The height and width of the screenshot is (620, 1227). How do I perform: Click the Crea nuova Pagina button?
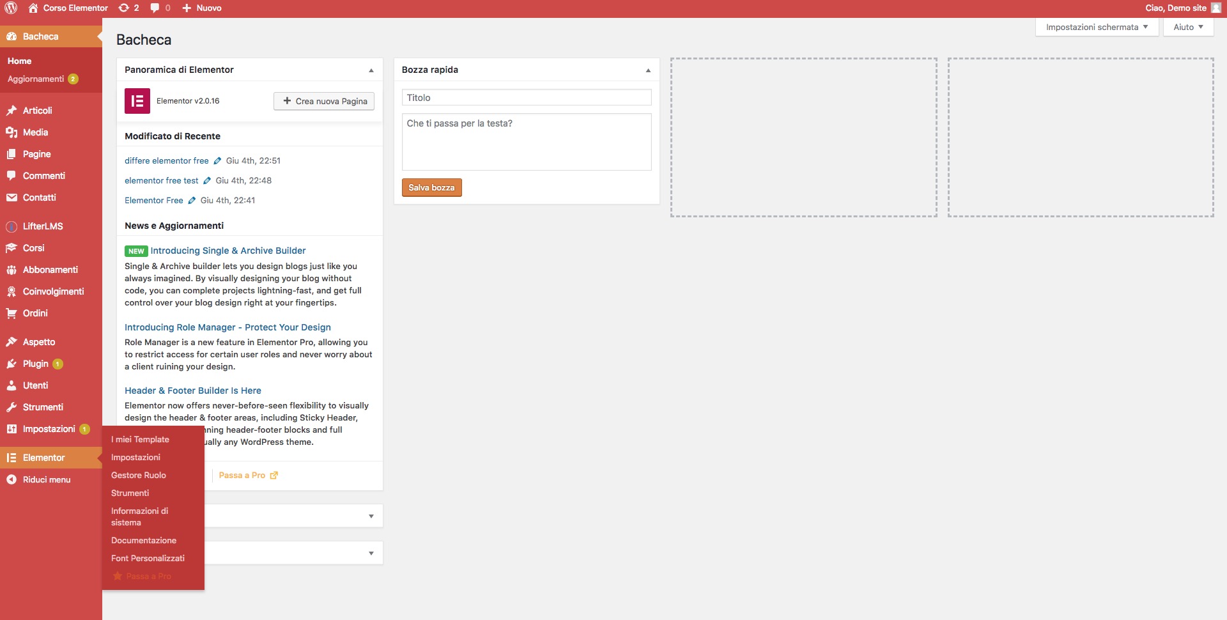(323, 101)
